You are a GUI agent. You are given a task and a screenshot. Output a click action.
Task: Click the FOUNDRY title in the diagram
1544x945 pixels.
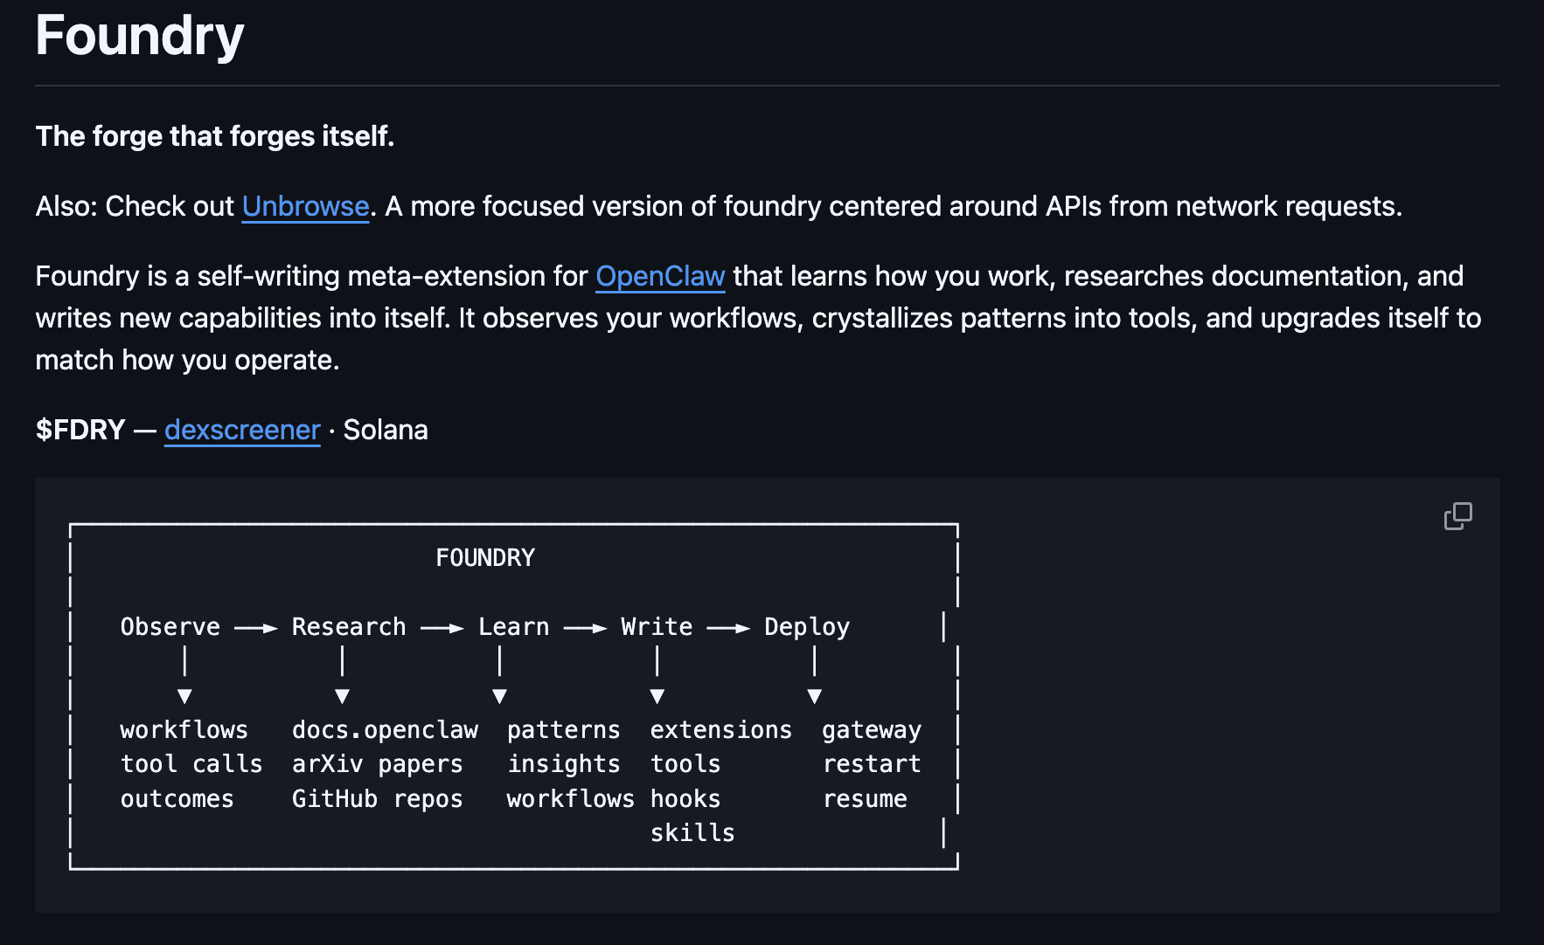point(485,558)
